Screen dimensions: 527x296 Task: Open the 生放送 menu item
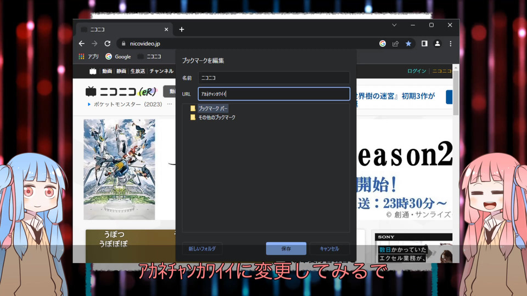(x=137, y=71)
